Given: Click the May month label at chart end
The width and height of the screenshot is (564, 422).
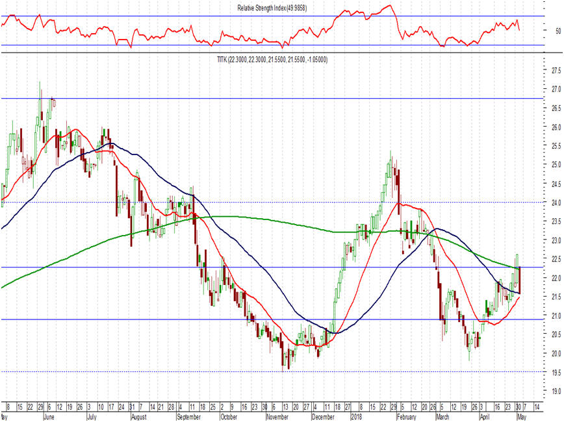Looking at the screenshot, I should (522, 417).
